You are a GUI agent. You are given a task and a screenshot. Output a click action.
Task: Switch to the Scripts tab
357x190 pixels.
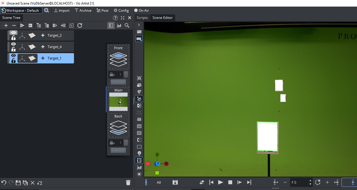pos(142,18)
